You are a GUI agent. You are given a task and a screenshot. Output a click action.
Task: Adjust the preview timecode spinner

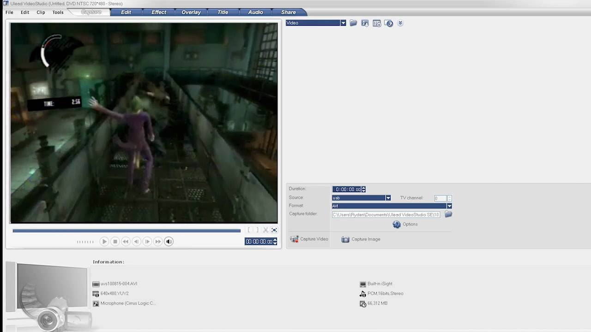point(275,242)
